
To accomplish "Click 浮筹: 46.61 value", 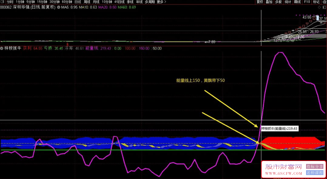I will click(x=74, y=48).
